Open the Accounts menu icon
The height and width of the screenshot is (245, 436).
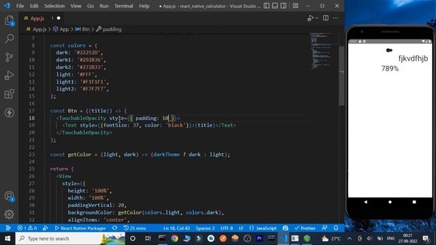point(9,196)
